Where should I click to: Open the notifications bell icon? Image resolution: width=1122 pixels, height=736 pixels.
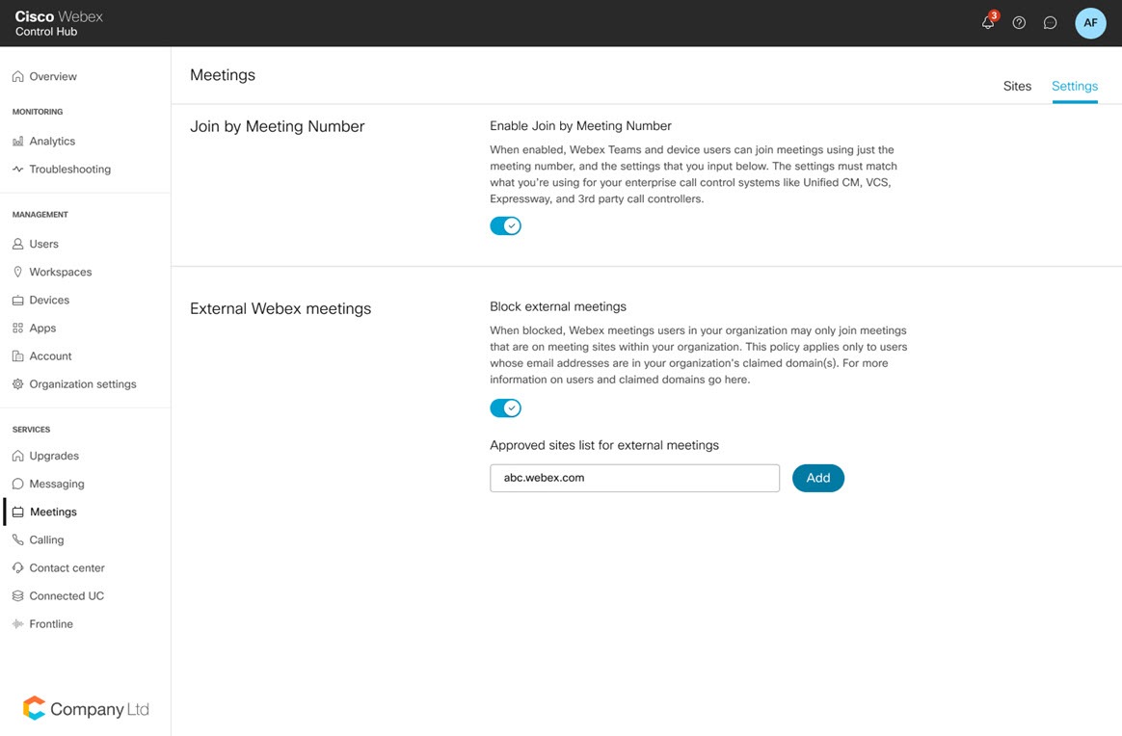pyautogui.click(x=988, y=23)
